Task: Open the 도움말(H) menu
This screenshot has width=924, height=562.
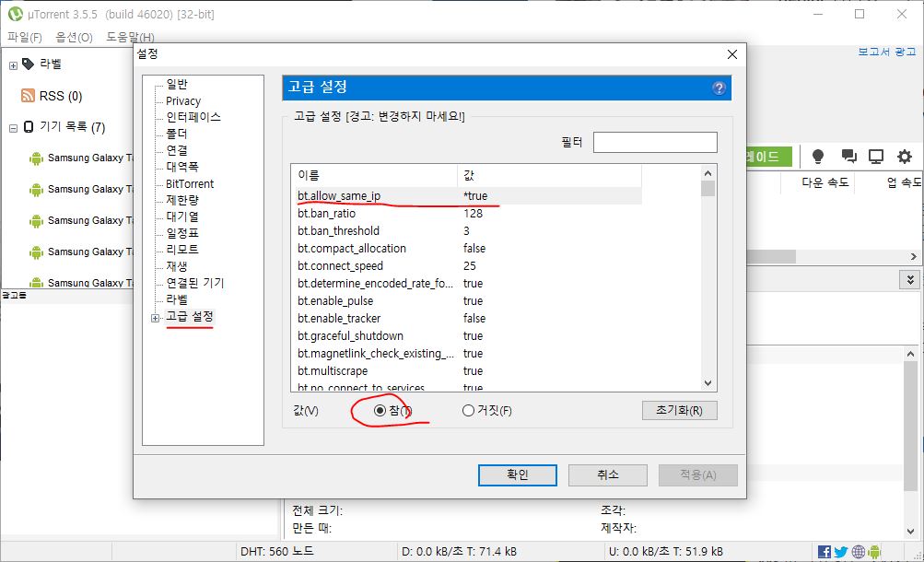Action: [x=130, y=37]
